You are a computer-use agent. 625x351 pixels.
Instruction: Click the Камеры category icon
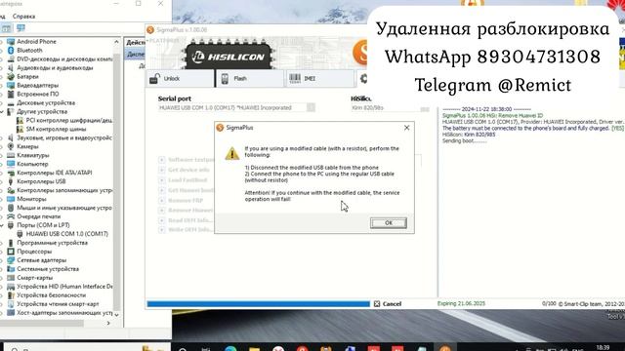pos(11,146)
